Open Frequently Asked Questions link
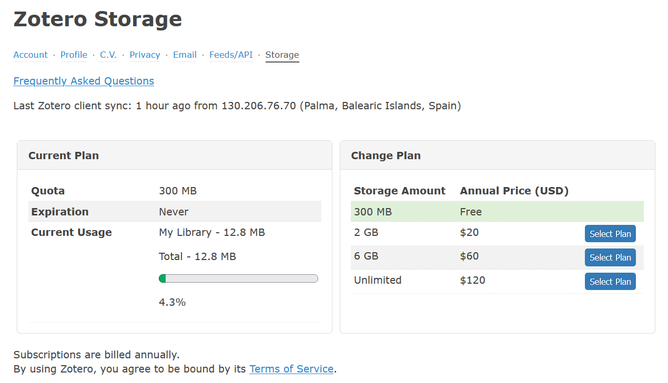668x383 pixels. pos(84,81)
